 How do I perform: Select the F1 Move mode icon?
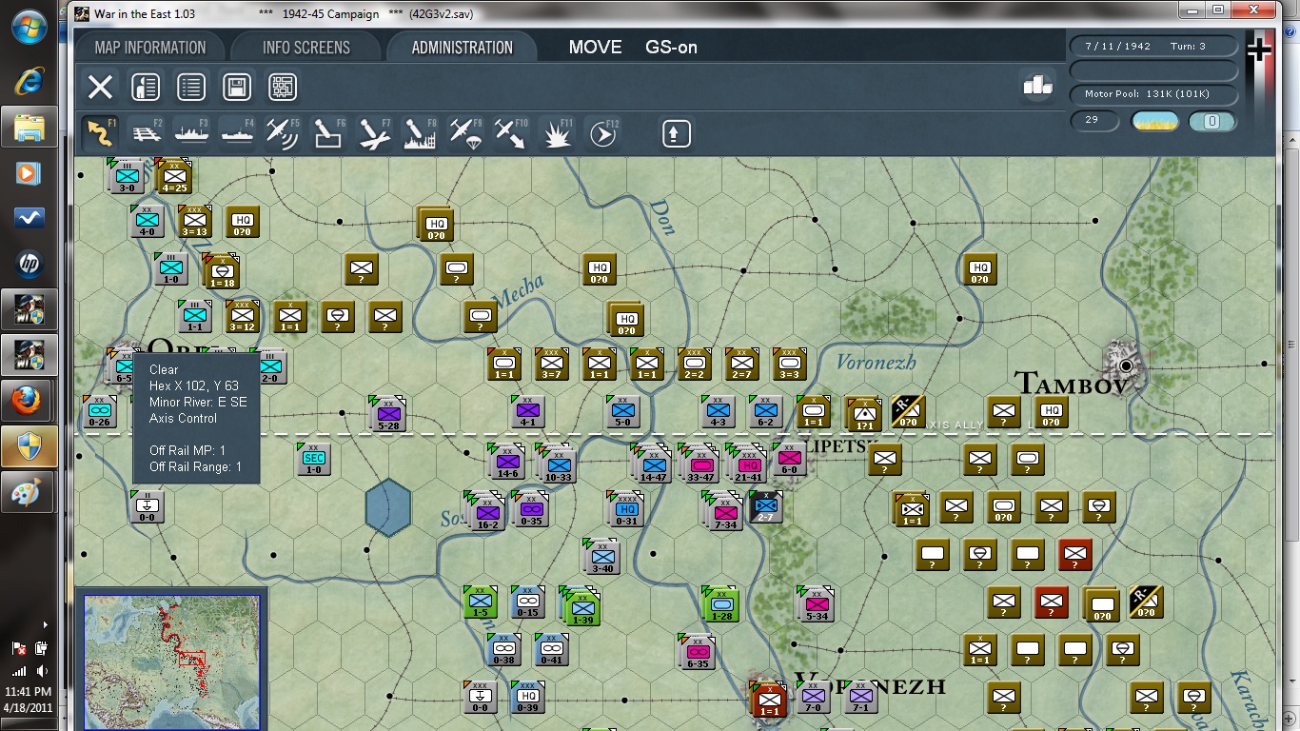99,132
